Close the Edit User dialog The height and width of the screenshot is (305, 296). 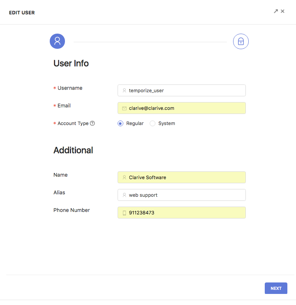click(x=282, y=11)
